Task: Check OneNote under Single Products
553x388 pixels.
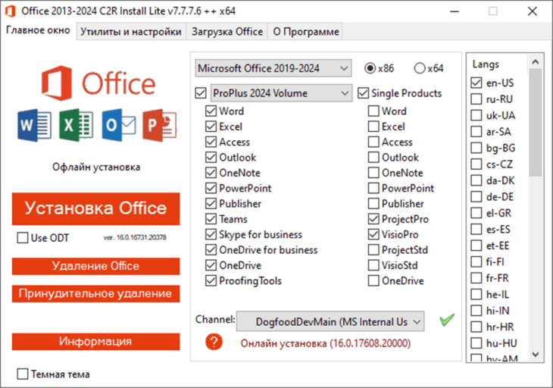Action: (373, 173)
